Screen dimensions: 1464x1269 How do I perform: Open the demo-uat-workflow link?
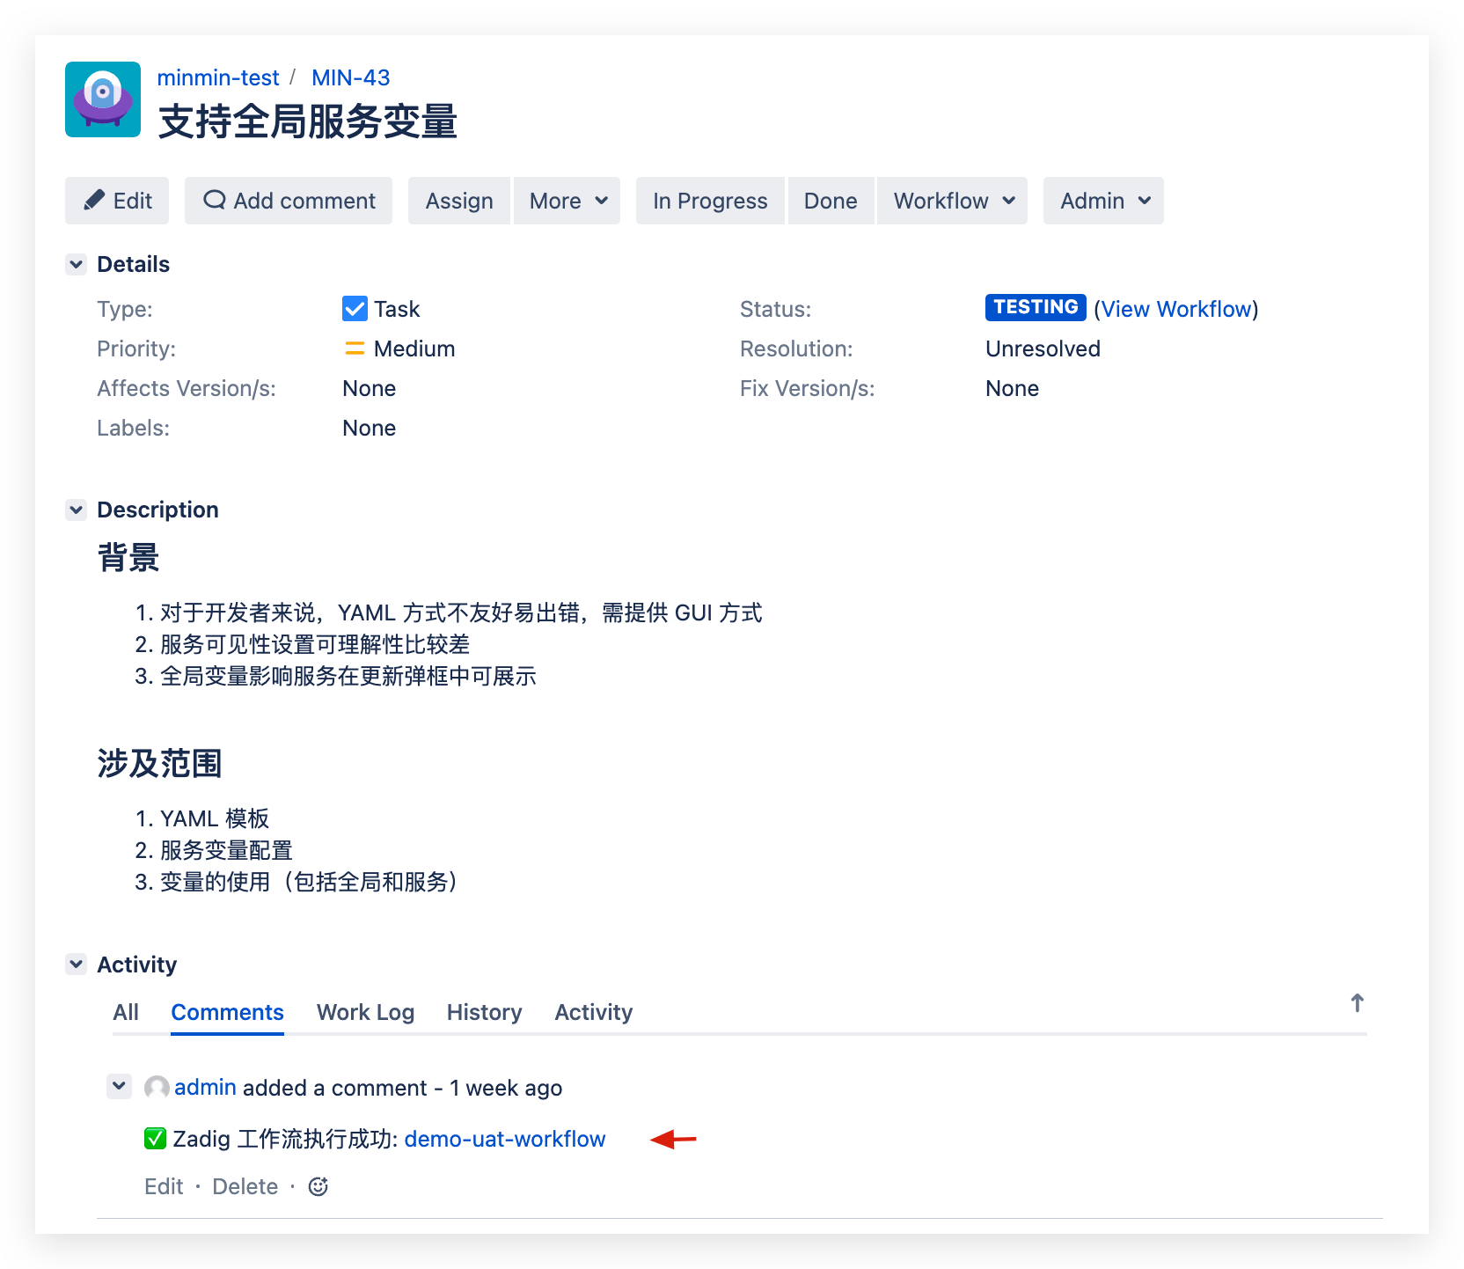(x=505, y=1139)
